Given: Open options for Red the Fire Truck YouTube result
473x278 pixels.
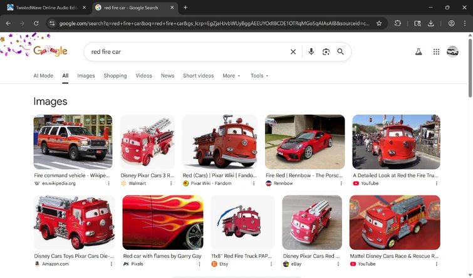Looking at the screenshot, I should 437,183.
